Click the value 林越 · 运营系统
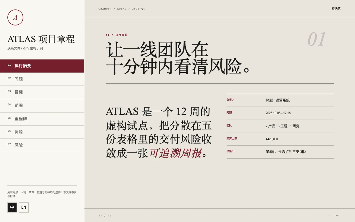This screenshot has height=222, width=355. coord(278,100)
